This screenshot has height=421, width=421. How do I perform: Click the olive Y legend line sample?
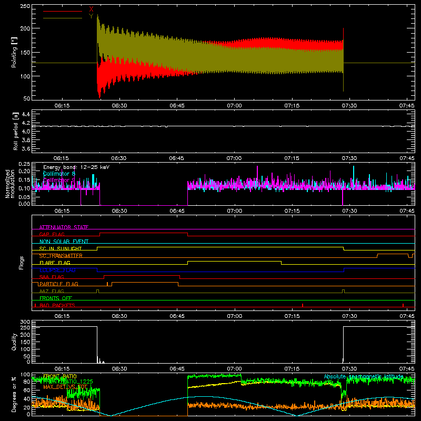click(63, 18)
